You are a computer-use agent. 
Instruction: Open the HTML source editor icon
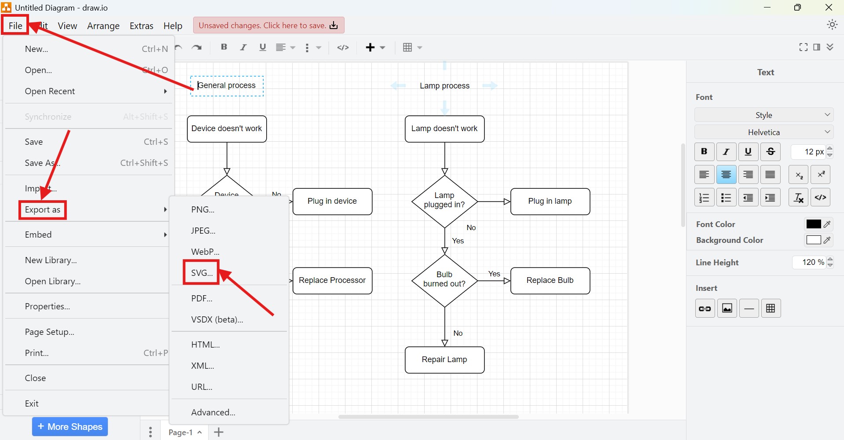click(x=820, y=197)
